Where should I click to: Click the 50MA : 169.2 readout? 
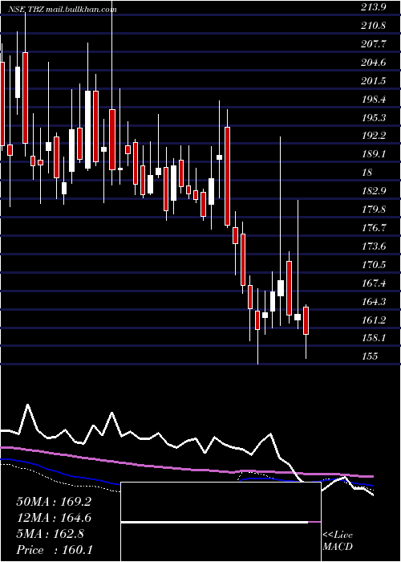54,502
